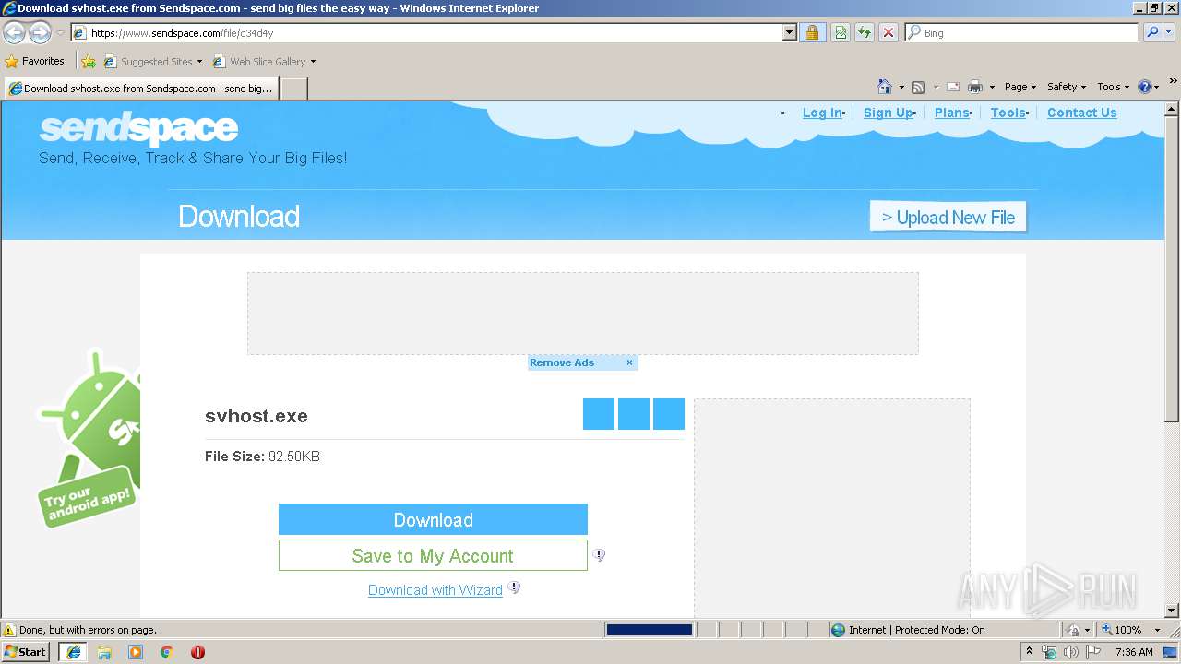
Task: Expand the Home button dropdown arrow
Action: (x=901, y=88)
